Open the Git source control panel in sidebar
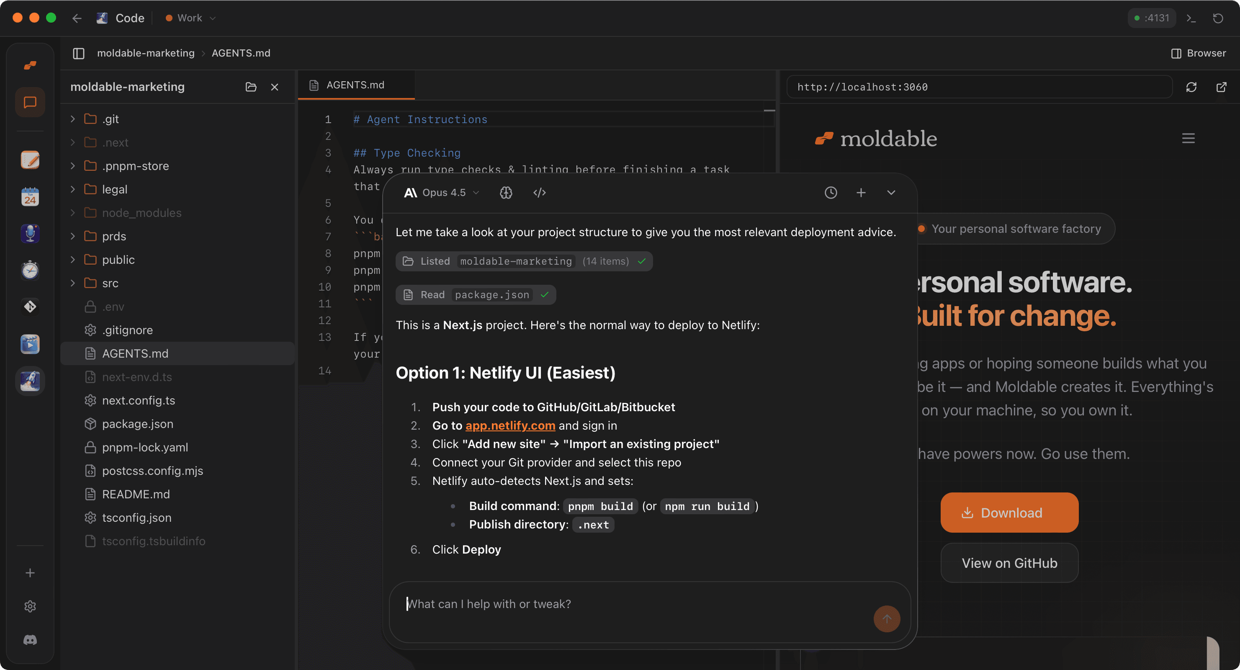 (30, 307)
